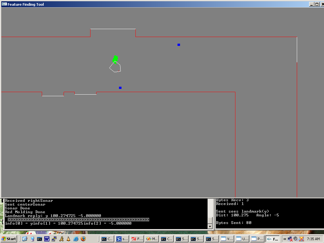Click the green robot marker on the map
The image size is (324, 243).
click(115, 59)
